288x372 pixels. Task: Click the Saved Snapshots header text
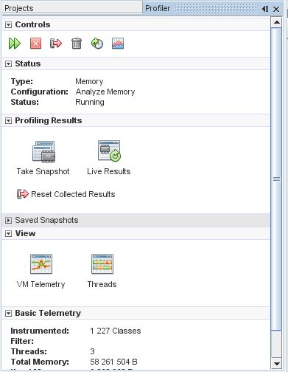pyautogui.click(x=46, y=220)
